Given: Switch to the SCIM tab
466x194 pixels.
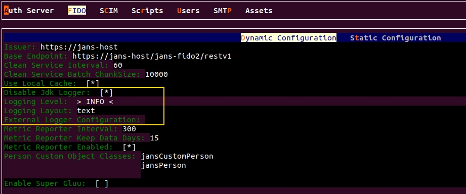Looking at the screenshot, I should click(x=109, y=11).
